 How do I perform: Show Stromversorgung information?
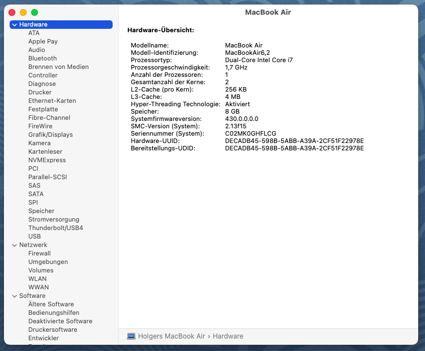coord(54,219)
